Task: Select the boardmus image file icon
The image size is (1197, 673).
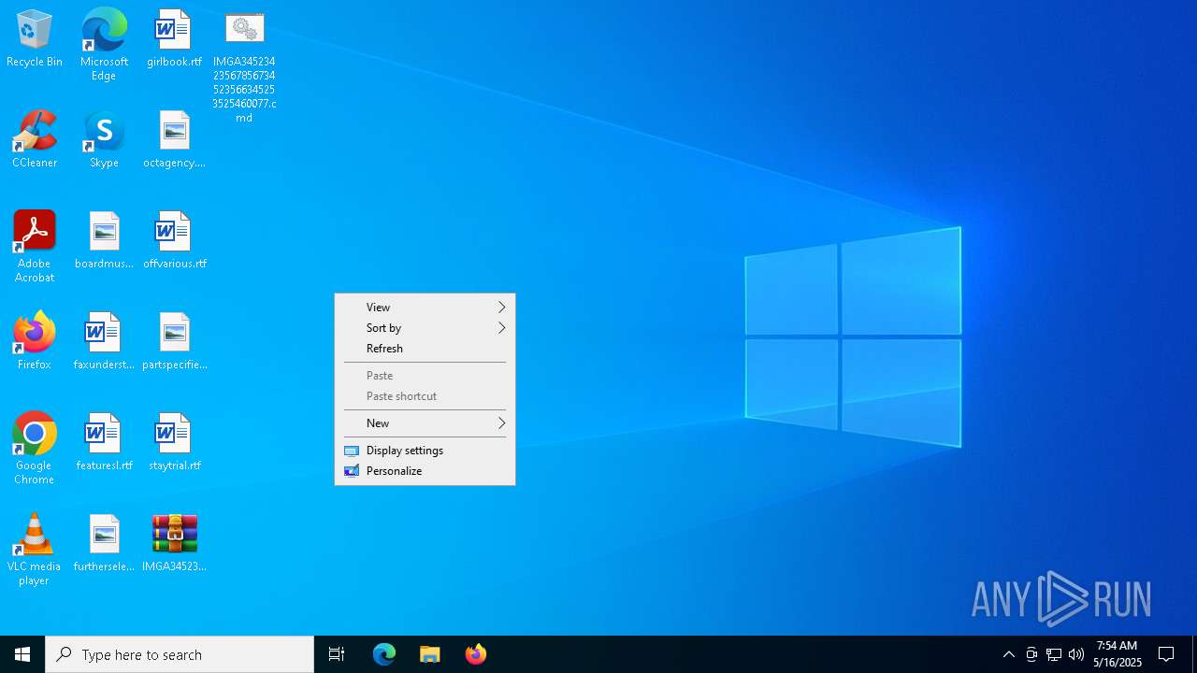Action: [x=104, y=241]
